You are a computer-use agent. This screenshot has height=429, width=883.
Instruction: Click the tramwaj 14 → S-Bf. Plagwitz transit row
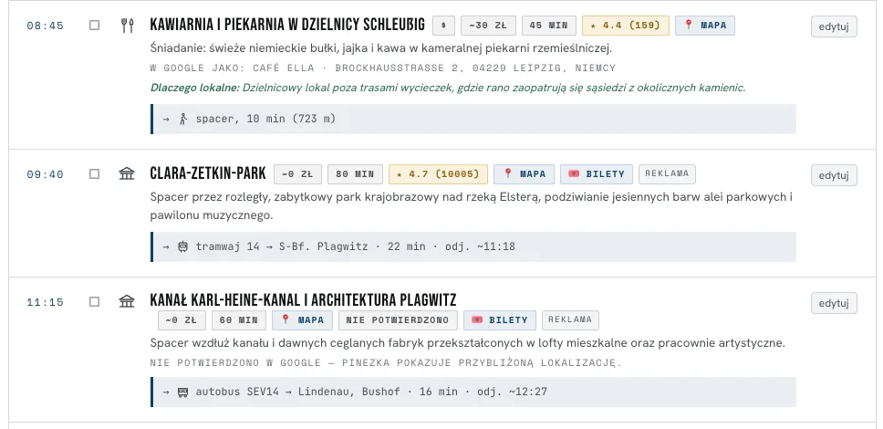click(x=473, y=246)
